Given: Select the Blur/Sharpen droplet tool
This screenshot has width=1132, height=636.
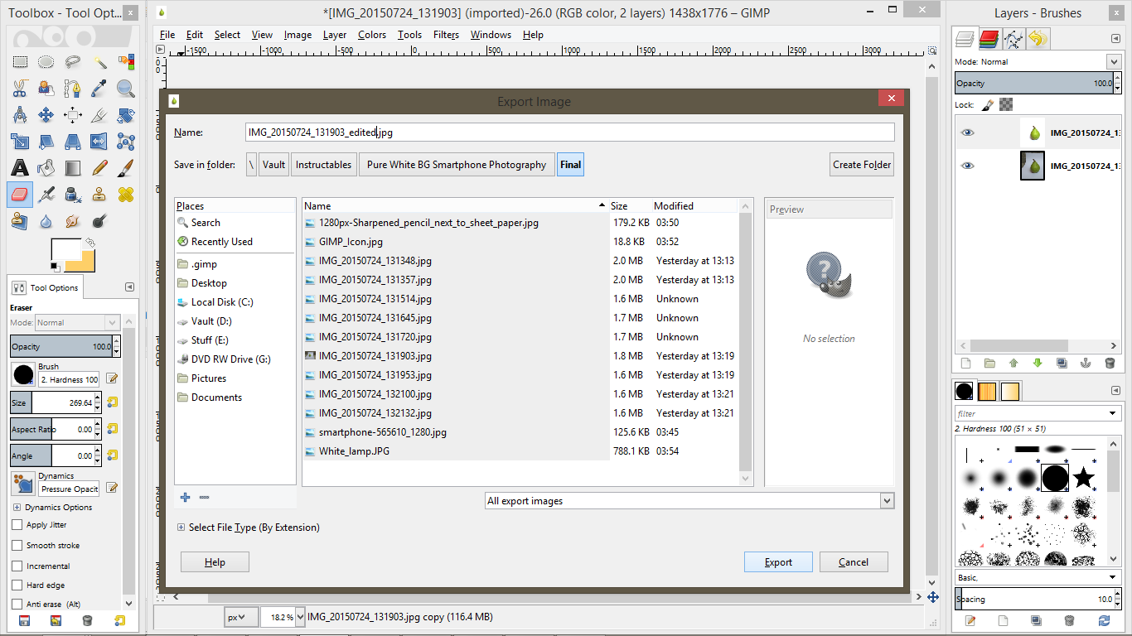Looking at the screenshot, I should [46, 221].
